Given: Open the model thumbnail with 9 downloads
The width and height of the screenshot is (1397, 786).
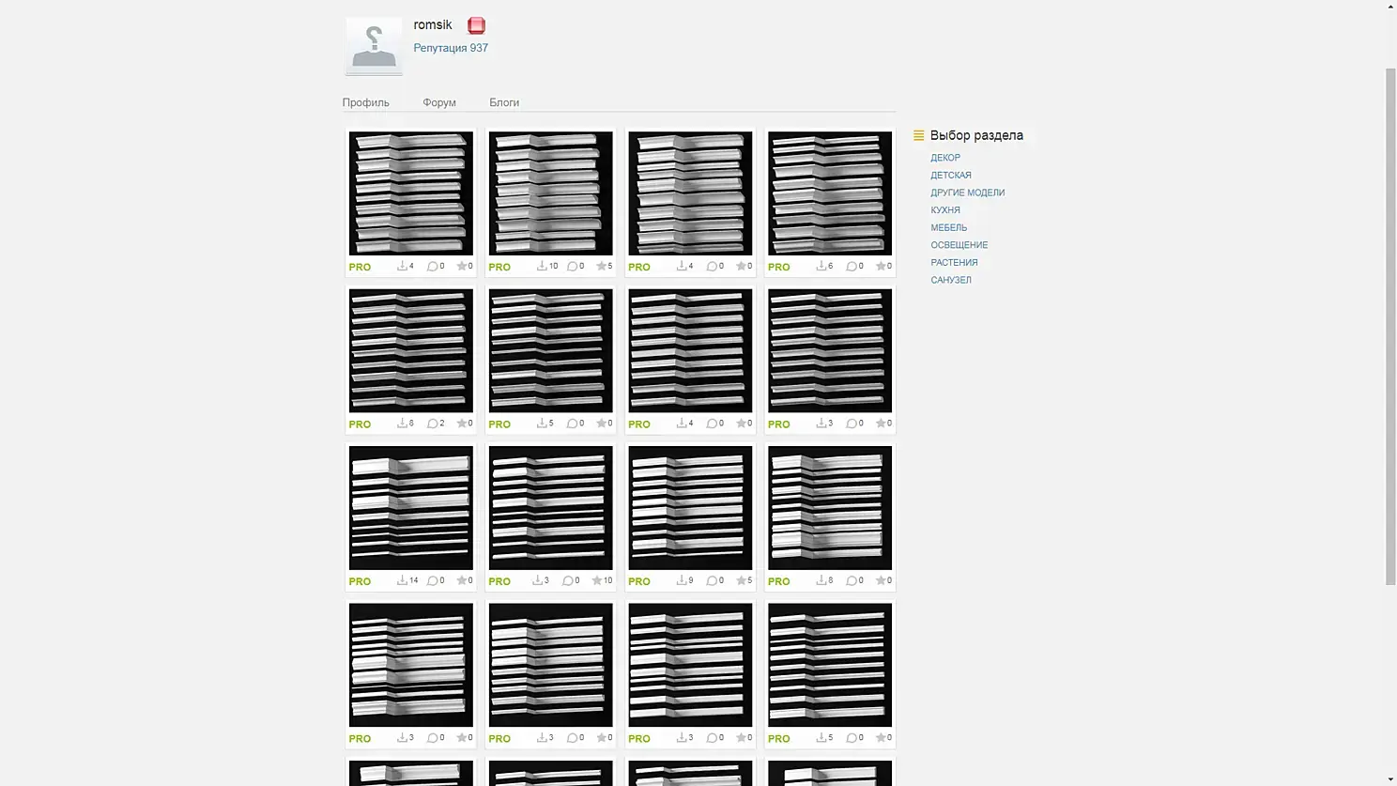Looking at the screenshot, I should 690,507.
